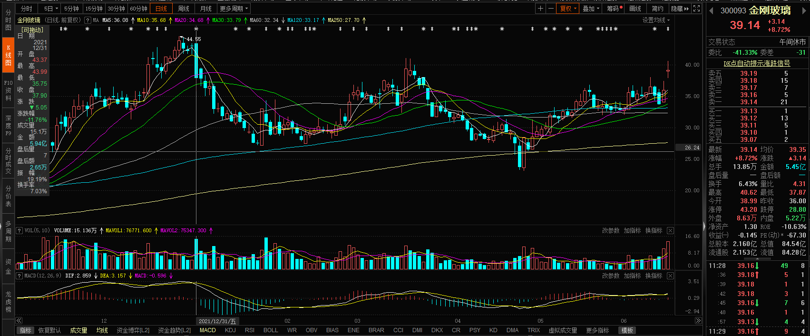The image size is (810, 336).
Task: Click 改参数 in the MACD panel
Action: (611, 276)
